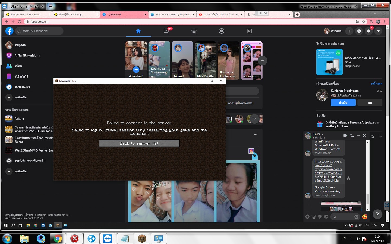Click ดูทั้งหมด for friend requests
The width and height of the screenshot is (391, 244).
(377, 84)
